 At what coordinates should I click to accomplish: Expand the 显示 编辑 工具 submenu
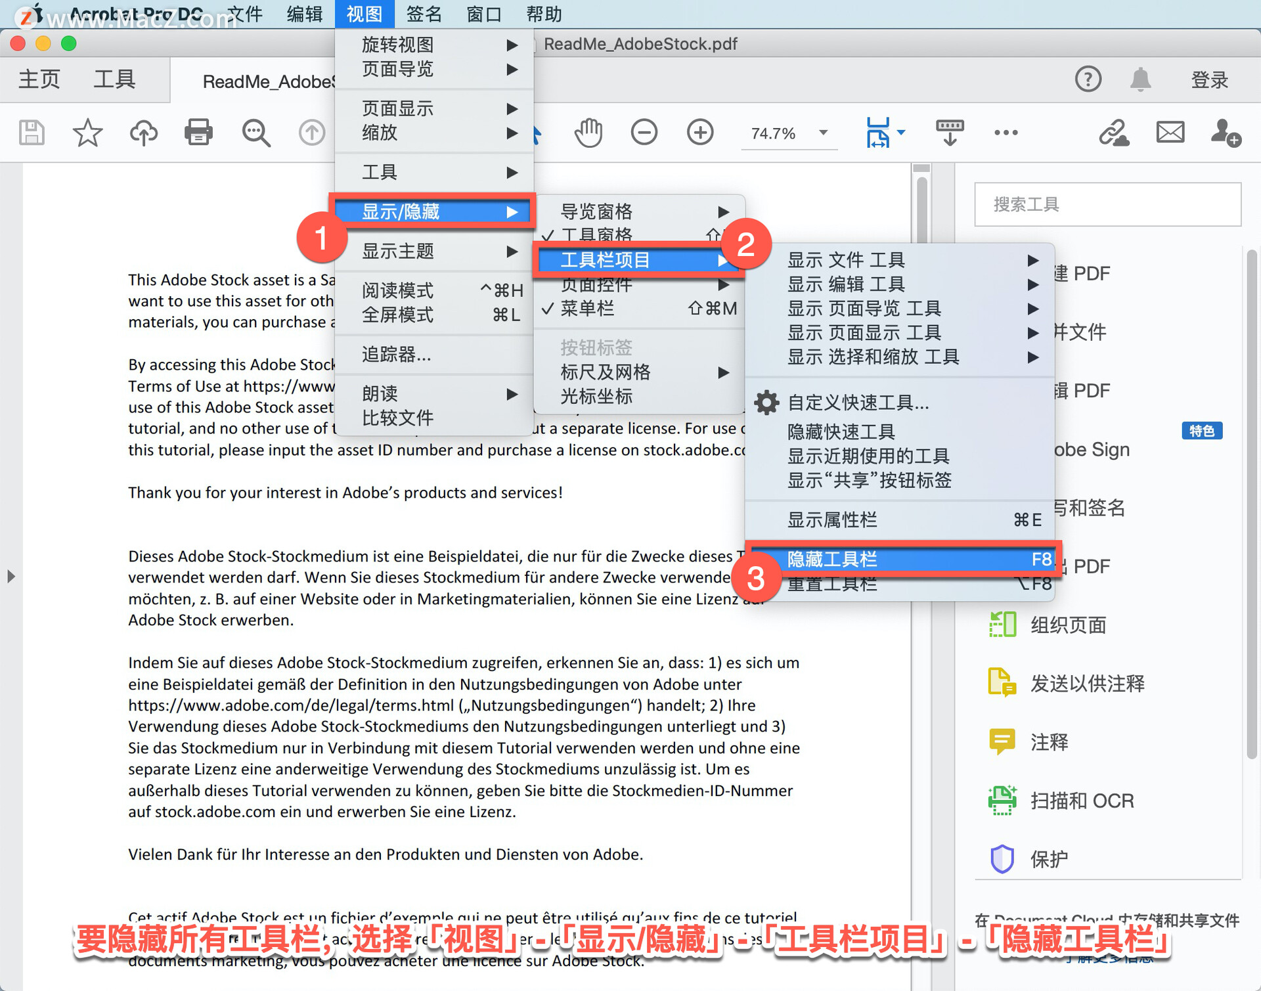[900, 284]
